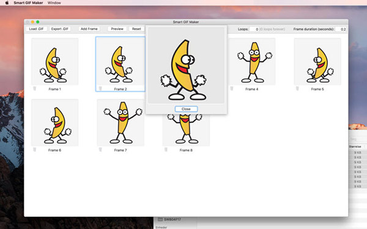
Task: Click the Export .GIF button
Action: click(60, 29)
